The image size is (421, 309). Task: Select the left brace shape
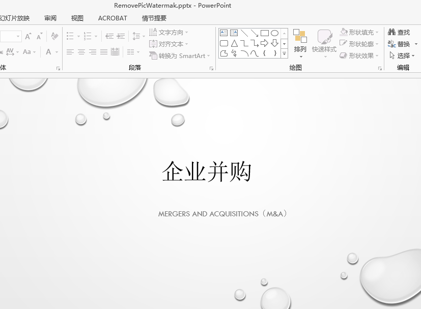pyautogui.click(x=265, y=53)
